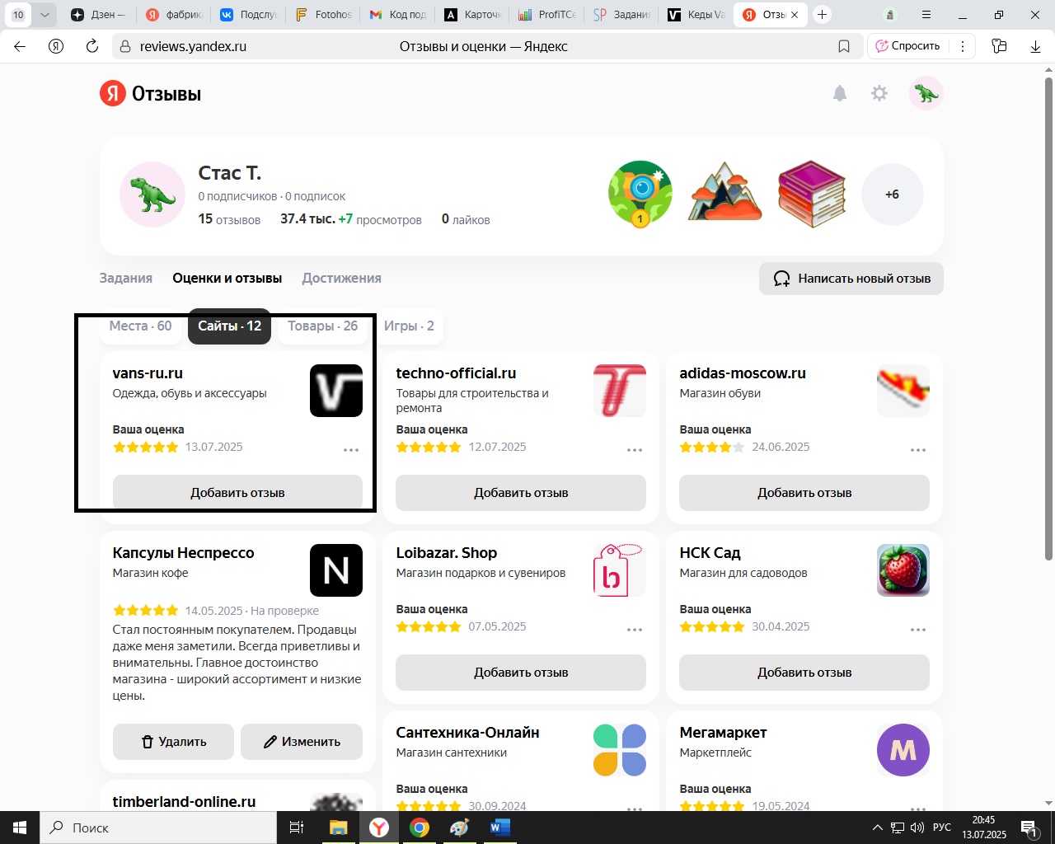This screenshot has width=1055, height=844.
Task: Delete the Капсулы Неспрессо review
Action: [x=173, y=742]
